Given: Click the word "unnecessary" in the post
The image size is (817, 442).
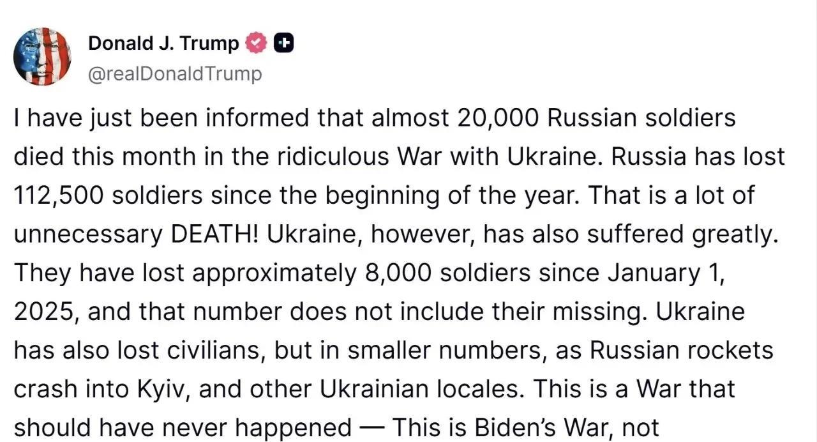Looking at the screenshot, I should (87, 235).
